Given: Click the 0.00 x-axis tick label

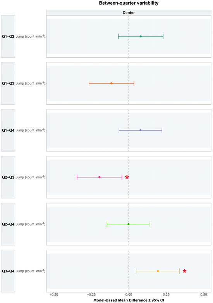Looking at the screenshot, I should (x=129, y=295).
